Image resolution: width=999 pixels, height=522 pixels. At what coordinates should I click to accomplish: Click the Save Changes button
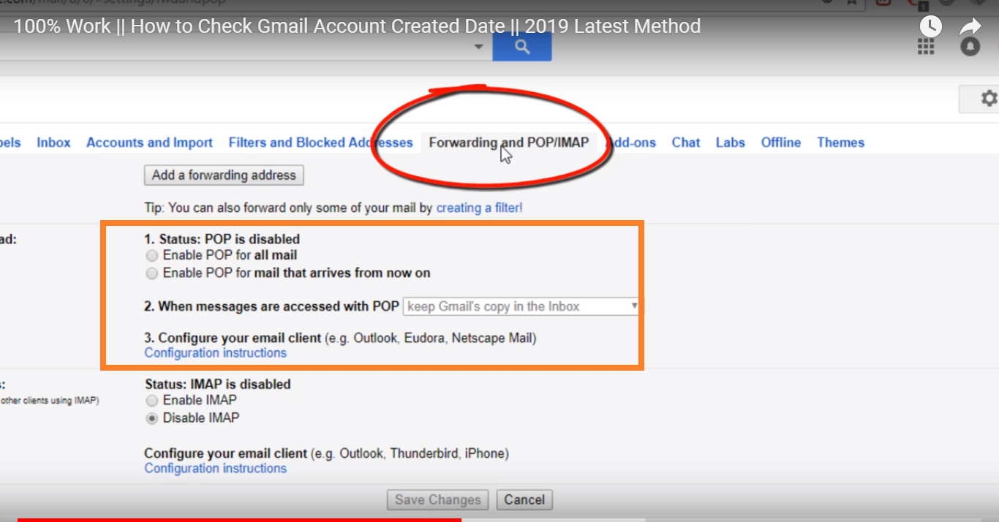pos(437,500)
